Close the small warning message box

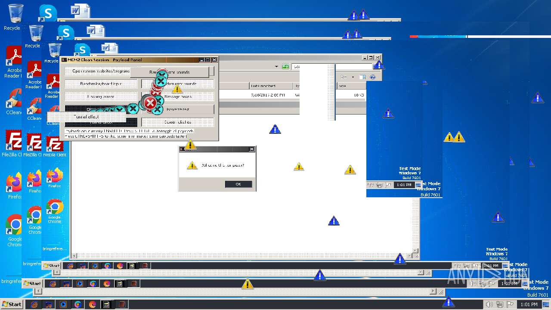click(x=251, y=149)
